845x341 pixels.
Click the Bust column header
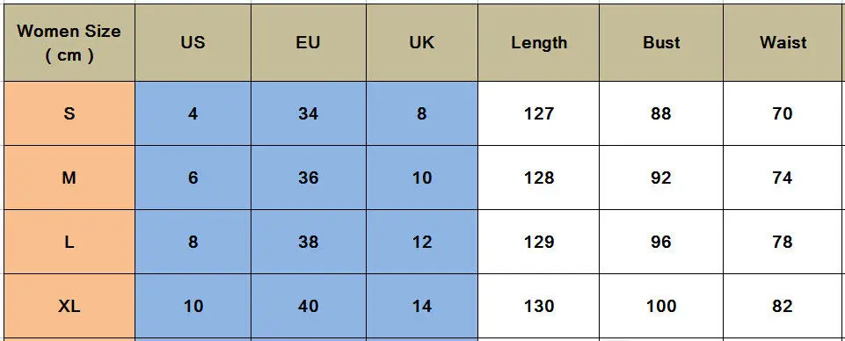click(661, 43)
